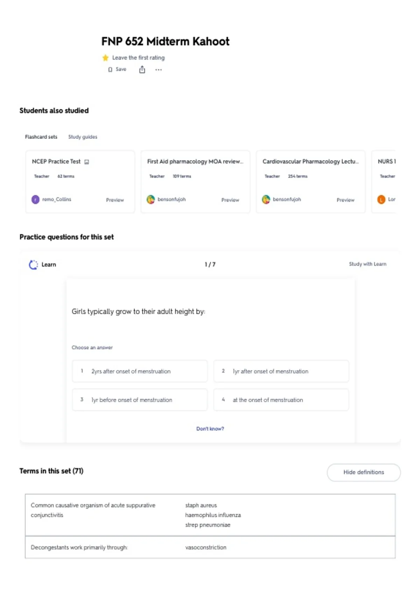This screenshot has width=420, height=596.
Task: Click the bensonfujoh avatar on the First Aid card
Action: point(150,199)
